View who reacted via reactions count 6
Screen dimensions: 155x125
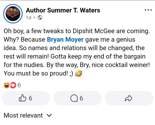point(19,85)
